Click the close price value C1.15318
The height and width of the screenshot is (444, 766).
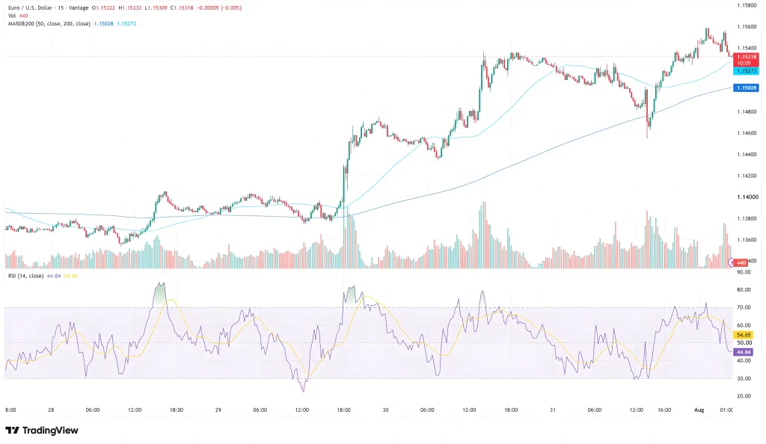tap(182, 7)
